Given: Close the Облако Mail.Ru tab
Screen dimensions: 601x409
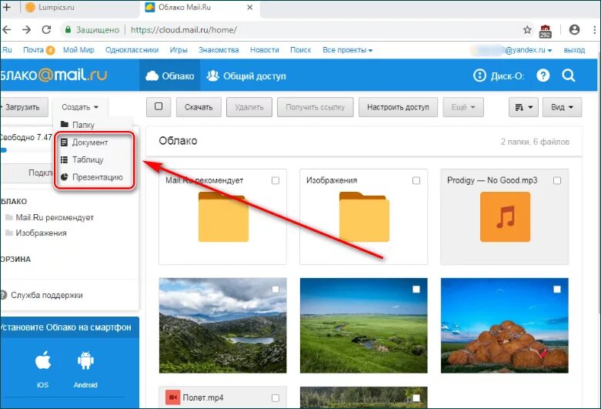Looking at the screenshot, I should pos(250,7).
